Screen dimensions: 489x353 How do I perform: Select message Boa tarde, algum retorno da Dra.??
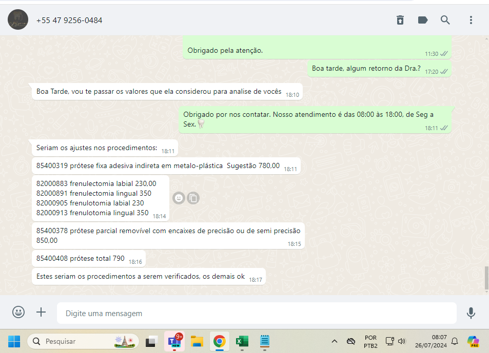tap(380, 69)
